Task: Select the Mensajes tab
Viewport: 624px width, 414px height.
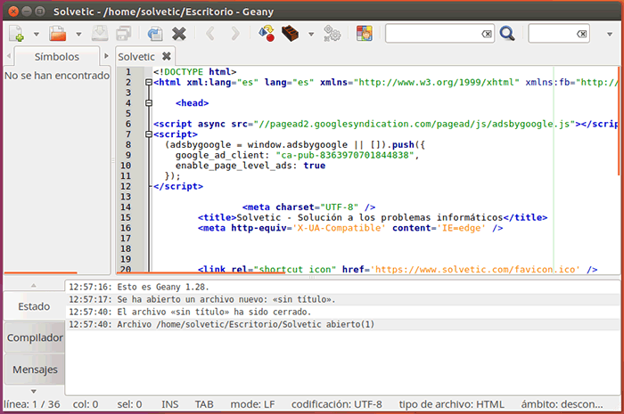Action: click(x=35, y=369)
